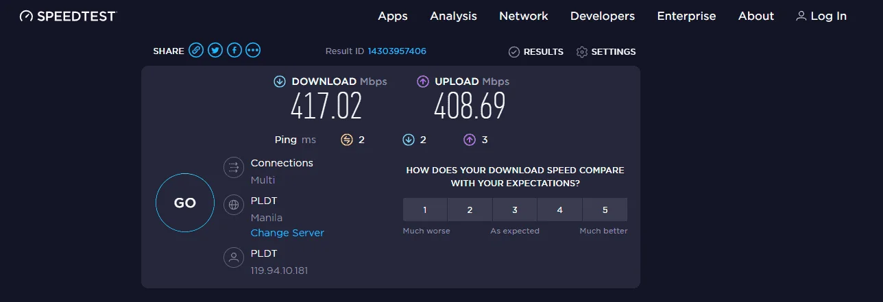
Task: Click the 'As expected' label
Action: pos(515,231)
